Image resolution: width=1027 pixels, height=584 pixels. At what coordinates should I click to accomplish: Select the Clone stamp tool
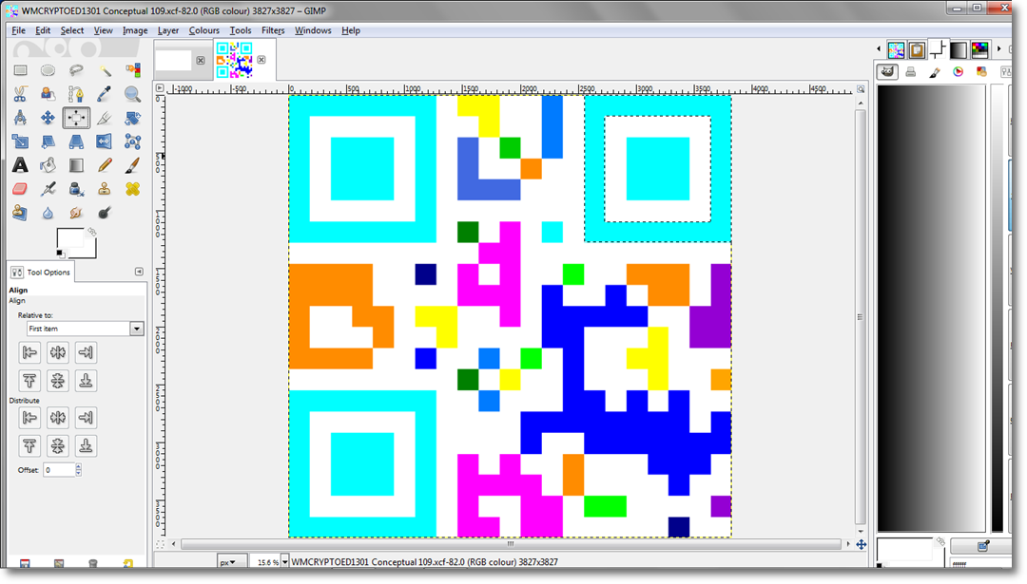click(105, 189)
